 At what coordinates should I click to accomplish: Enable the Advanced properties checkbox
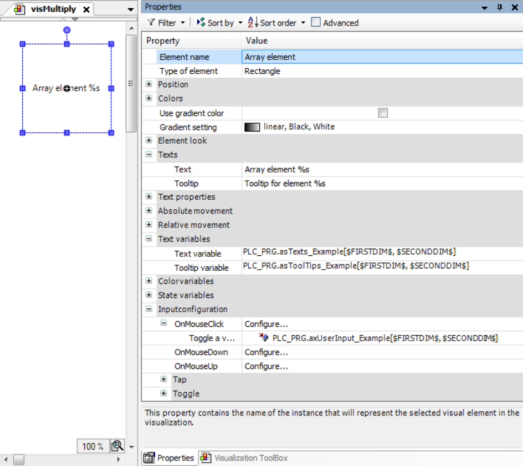tap(316, 23)
